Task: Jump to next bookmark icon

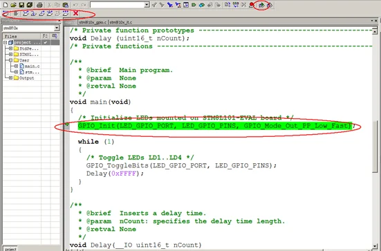Action: tap(202, 5)
